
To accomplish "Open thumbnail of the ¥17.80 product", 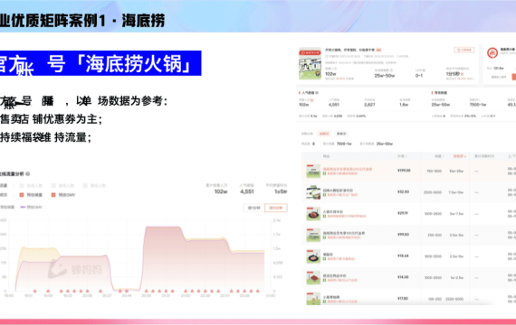I will 313,299.
